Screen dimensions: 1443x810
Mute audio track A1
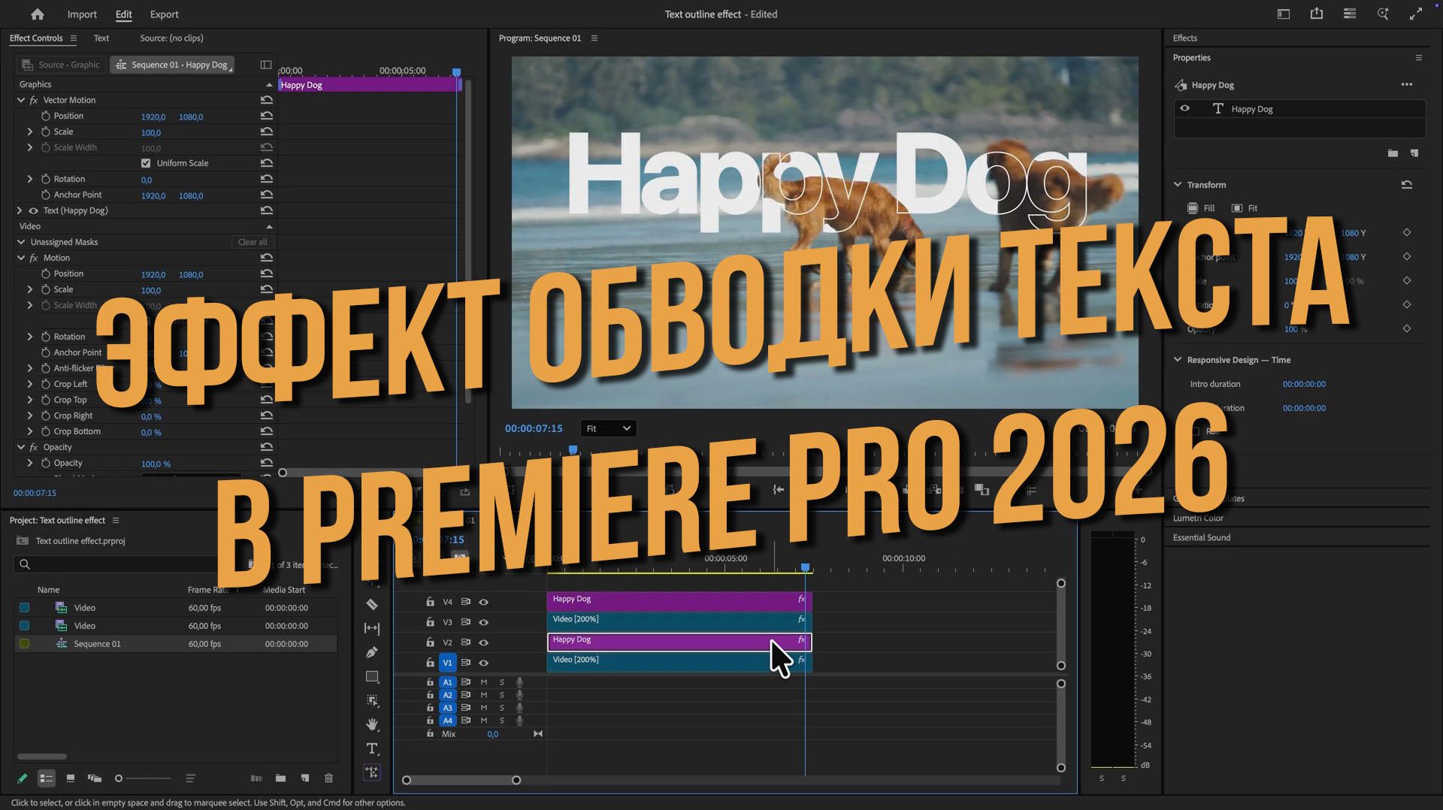[484, 682]
